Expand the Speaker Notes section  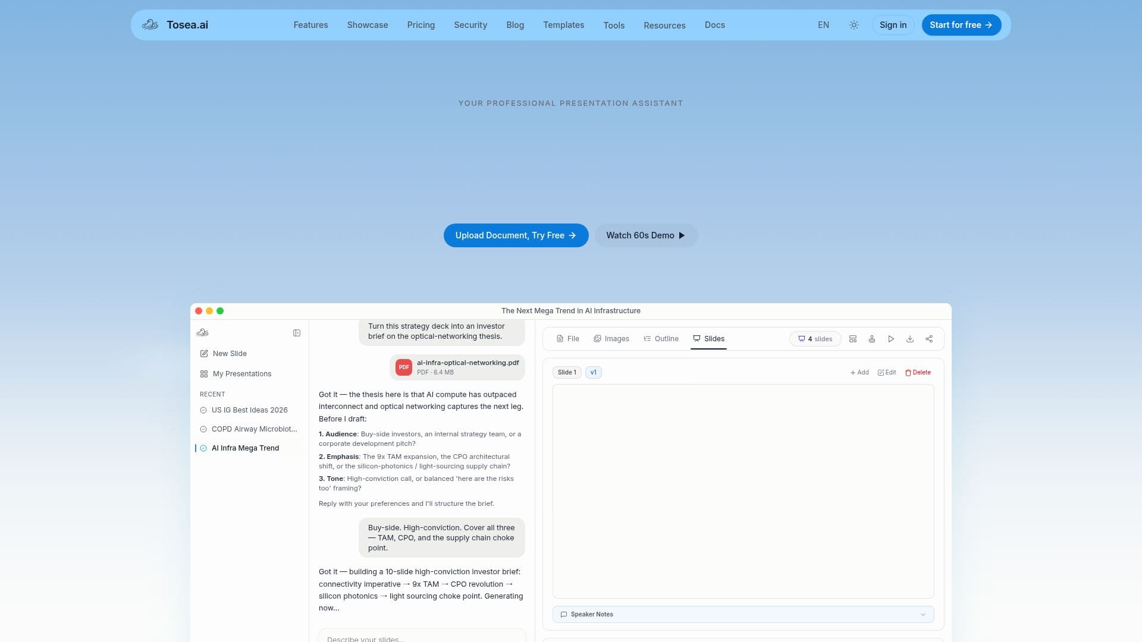tap(743, 615)
